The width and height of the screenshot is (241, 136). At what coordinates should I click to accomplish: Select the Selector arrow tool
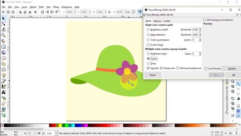click(x=3, y=19)
